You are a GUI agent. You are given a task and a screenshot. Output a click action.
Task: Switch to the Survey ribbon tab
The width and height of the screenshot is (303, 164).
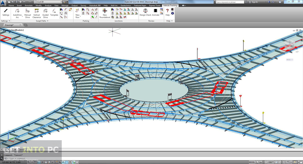83,5
